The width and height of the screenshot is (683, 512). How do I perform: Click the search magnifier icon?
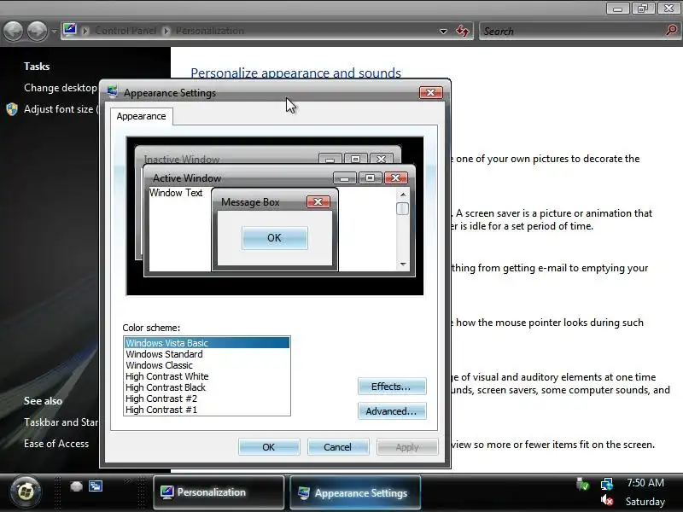click(x=672, y=31)
